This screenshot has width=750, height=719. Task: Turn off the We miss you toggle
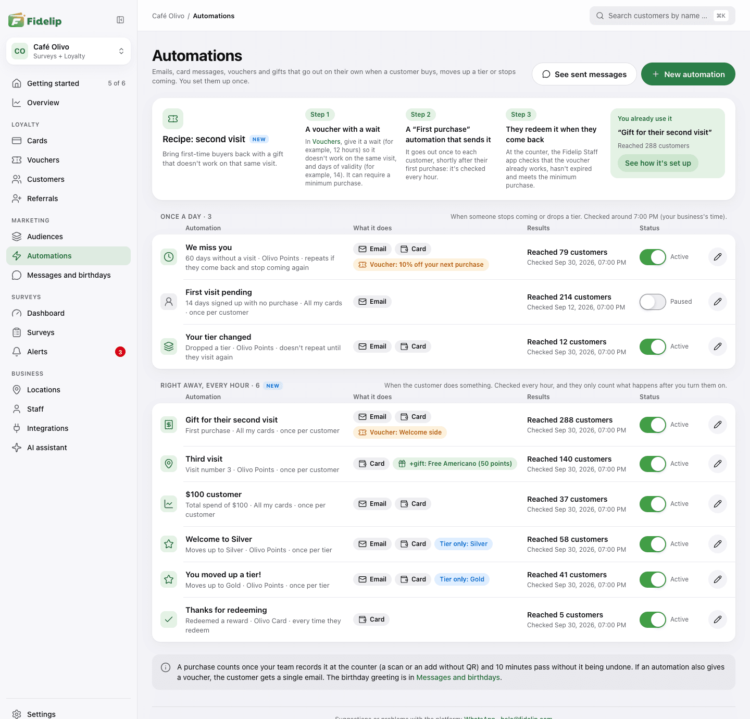(653, 257)
